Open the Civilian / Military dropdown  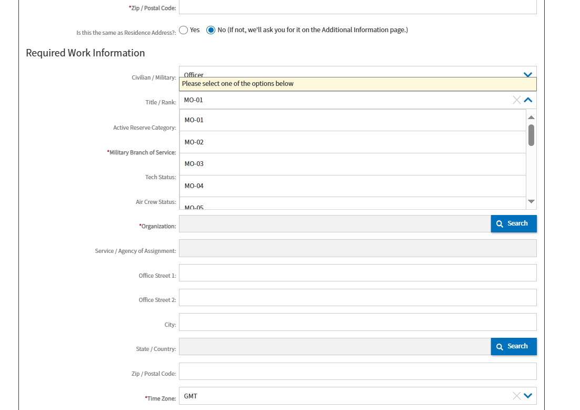click(528, 74)
